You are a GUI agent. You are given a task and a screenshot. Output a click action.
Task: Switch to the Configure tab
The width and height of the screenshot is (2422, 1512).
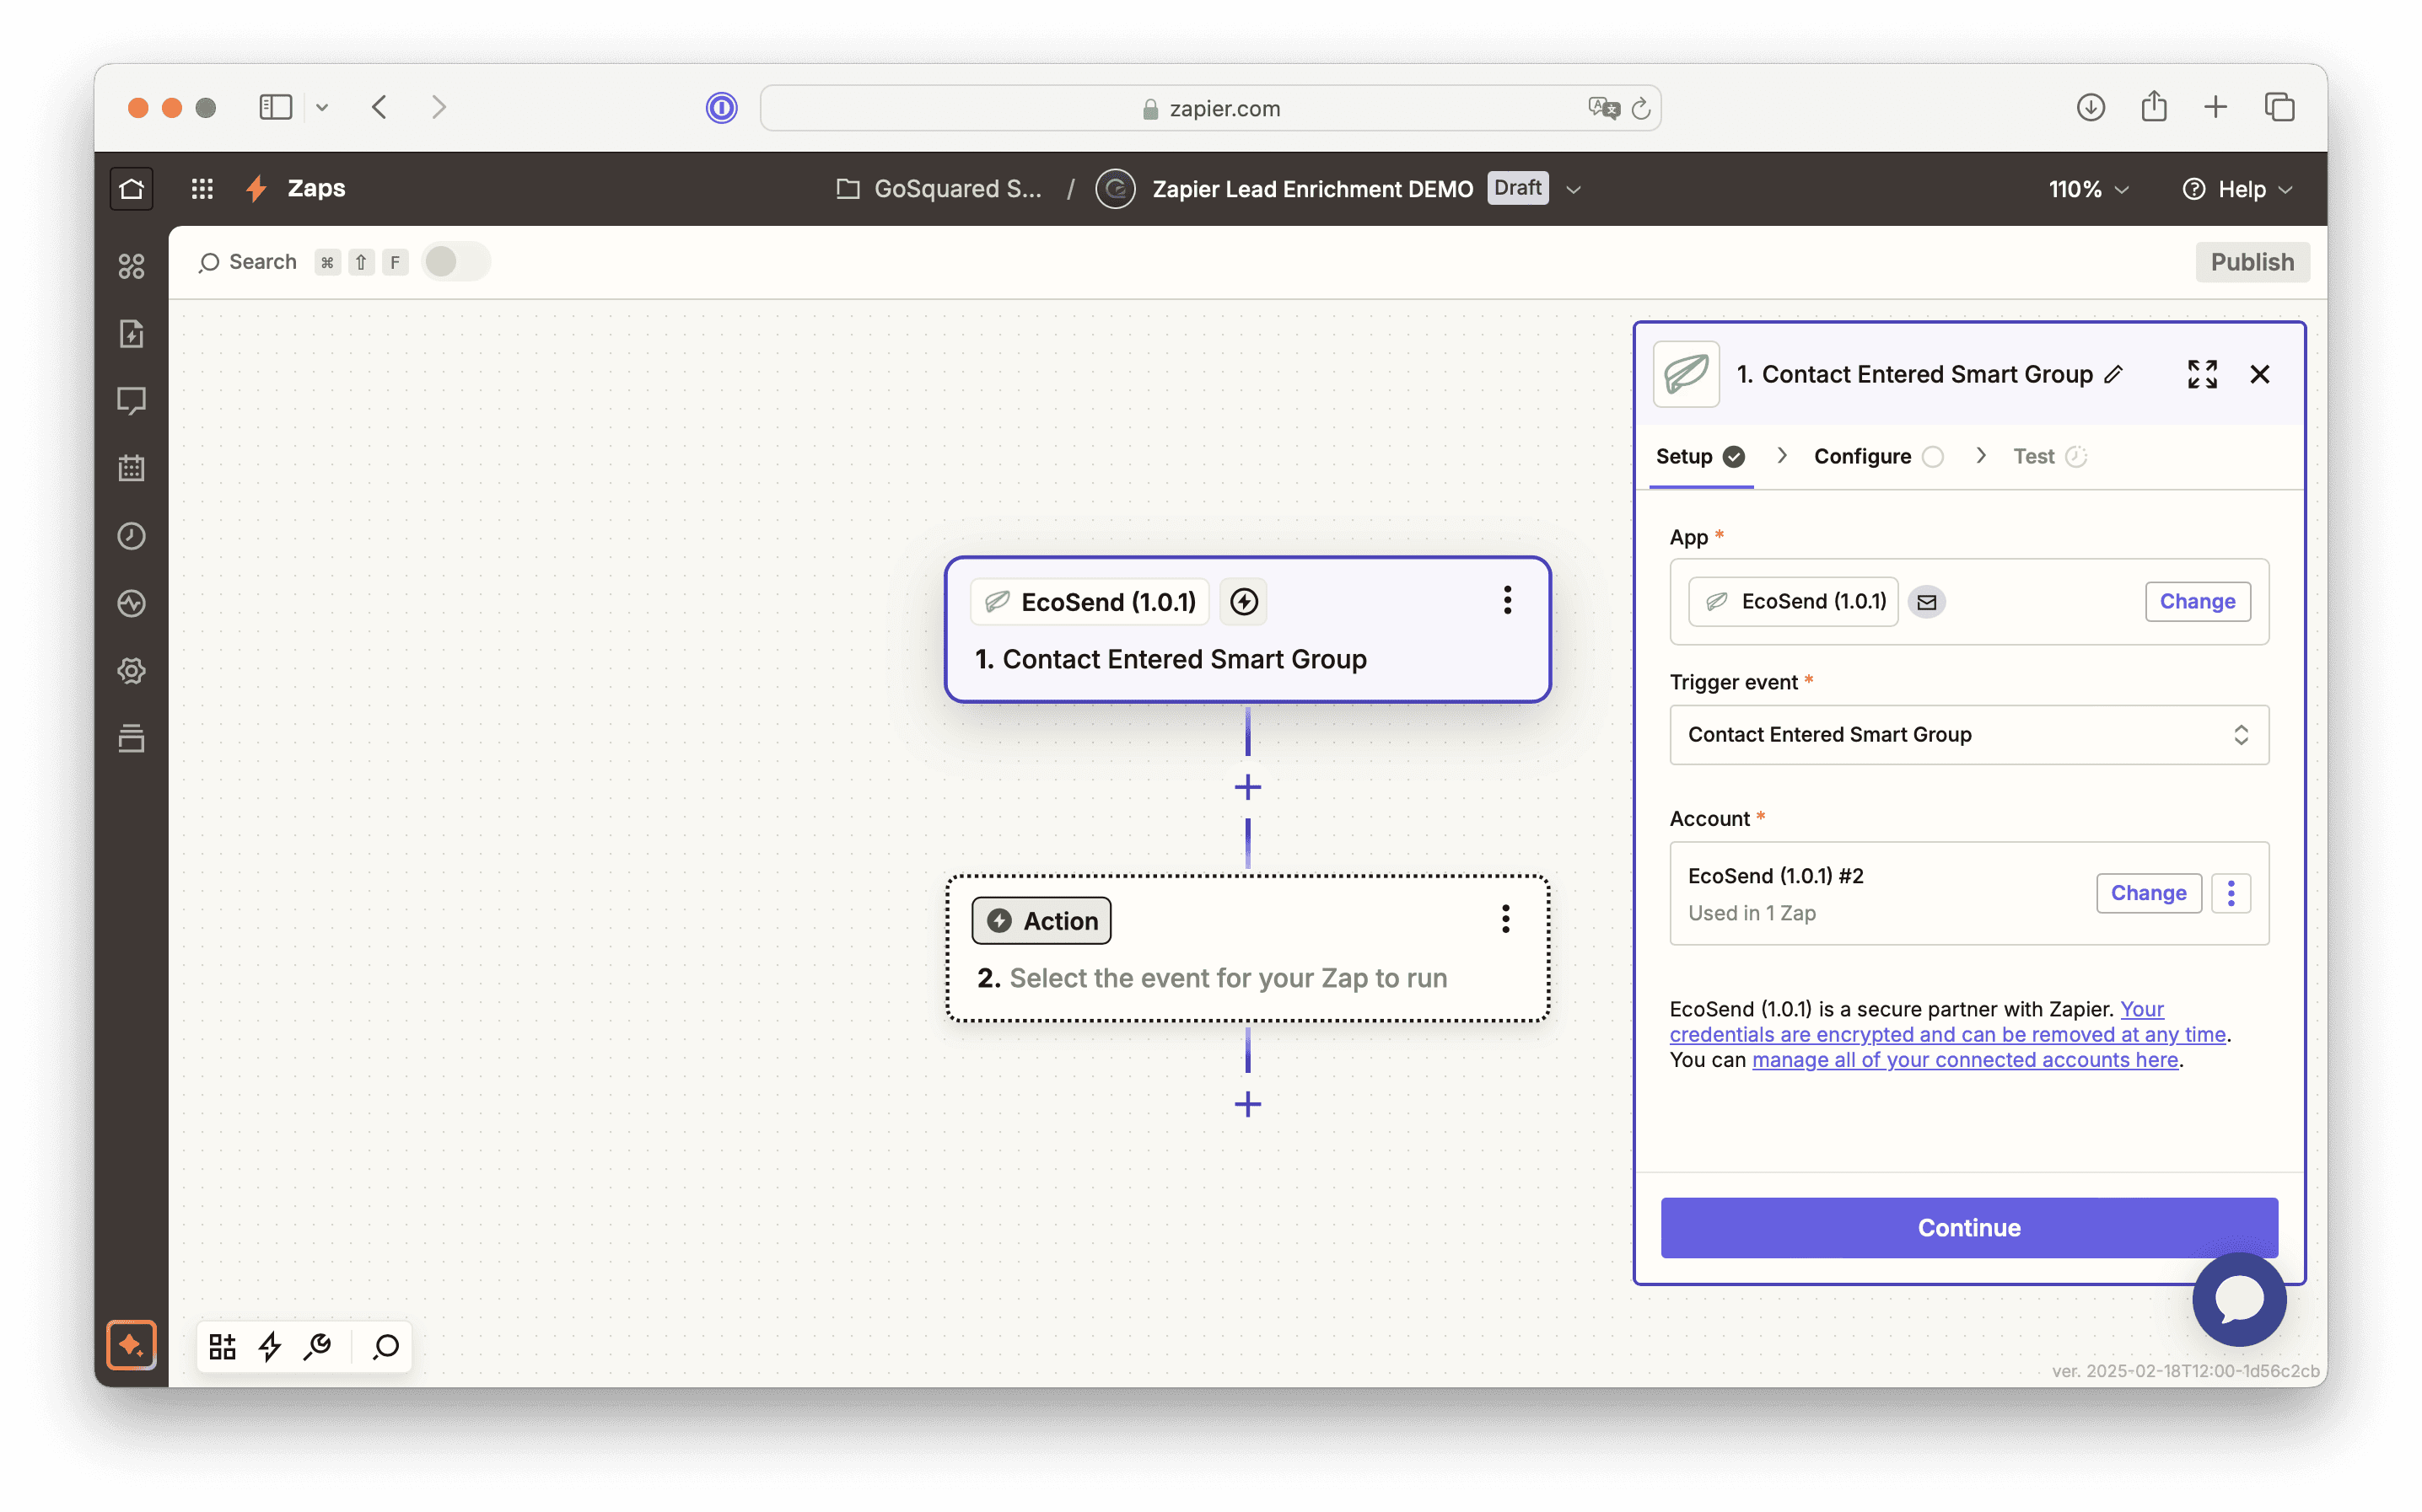click(x=1878, y=456)
